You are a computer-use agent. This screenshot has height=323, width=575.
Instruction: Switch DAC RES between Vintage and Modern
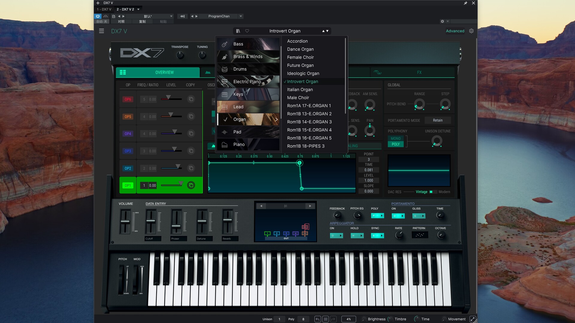tap(433, 192)
